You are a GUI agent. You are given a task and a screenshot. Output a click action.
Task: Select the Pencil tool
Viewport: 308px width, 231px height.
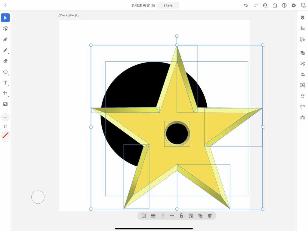click(x=5, y=50)
